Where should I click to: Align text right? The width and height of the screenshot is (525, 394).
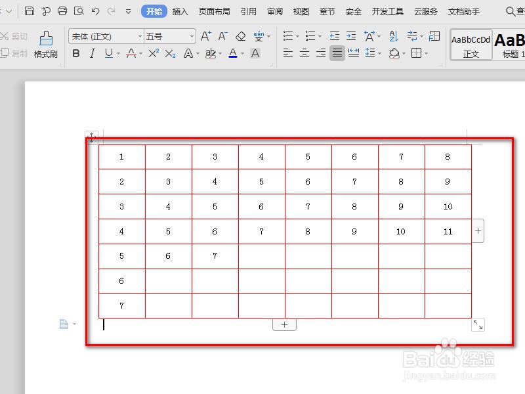coord(321,53)
